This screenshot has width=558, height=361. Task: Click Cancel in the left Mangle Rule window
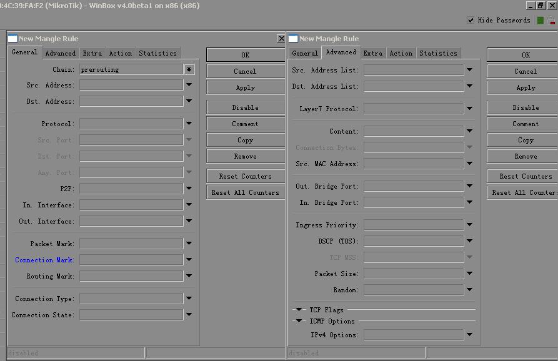point(246,71)
